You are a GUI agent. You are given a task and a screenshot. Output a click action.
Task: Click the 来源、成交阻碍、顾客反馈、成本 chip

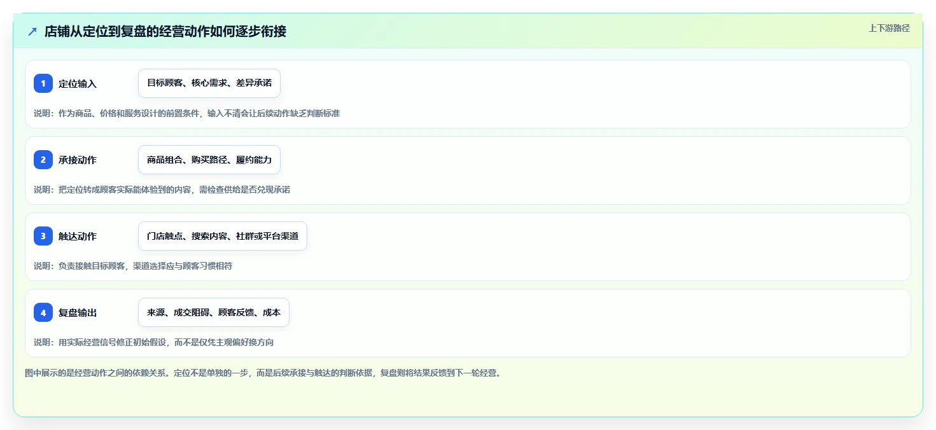pos(214,312)
